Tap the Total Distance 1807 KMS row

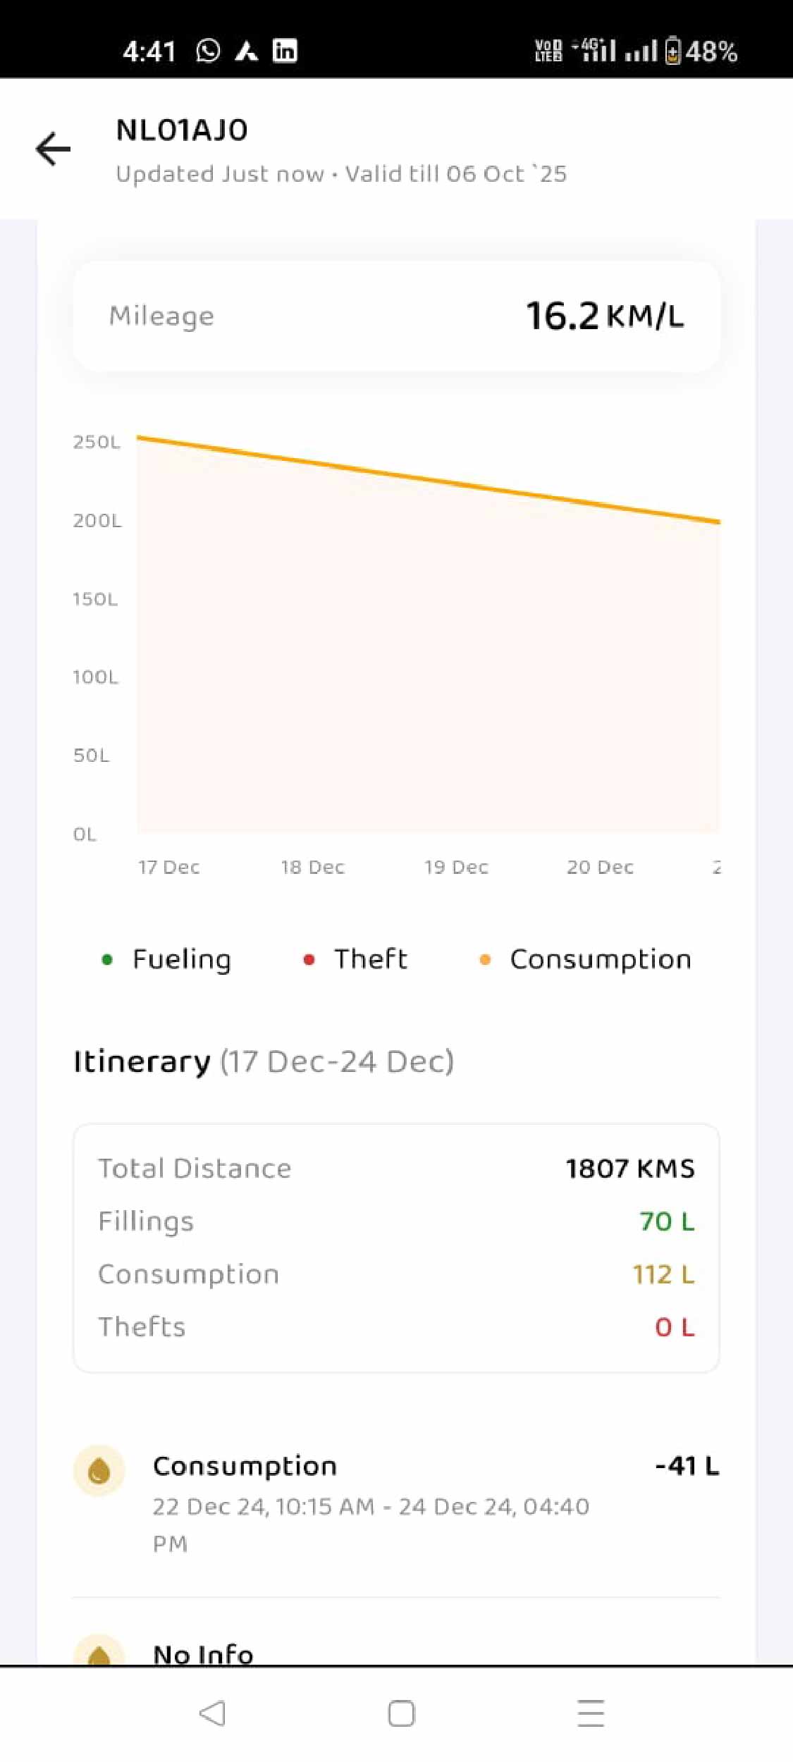[x=396, y=1169]
